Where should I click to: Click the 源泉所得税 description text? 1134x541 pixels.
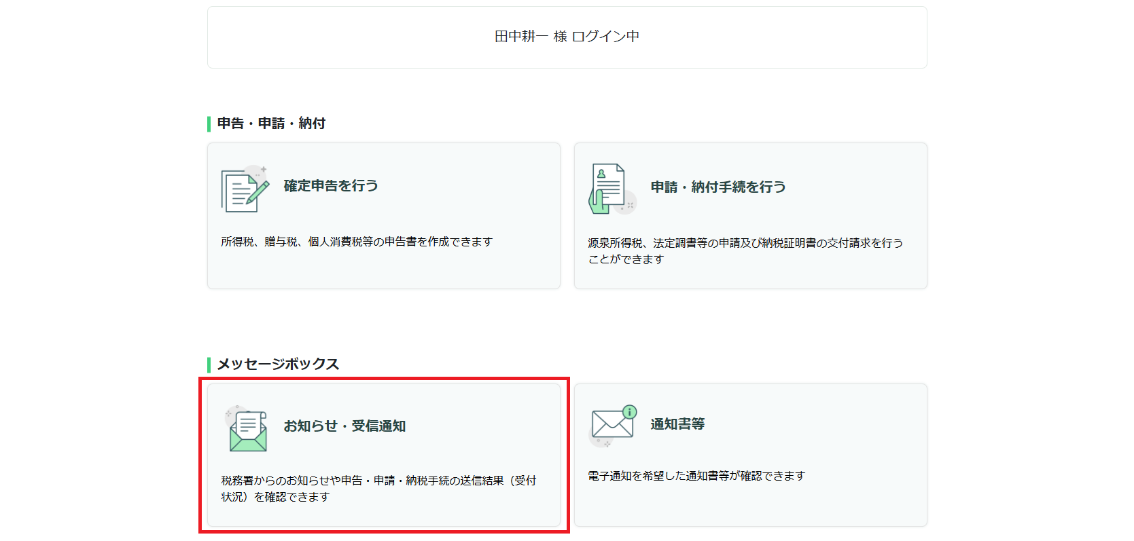(745, 243)
